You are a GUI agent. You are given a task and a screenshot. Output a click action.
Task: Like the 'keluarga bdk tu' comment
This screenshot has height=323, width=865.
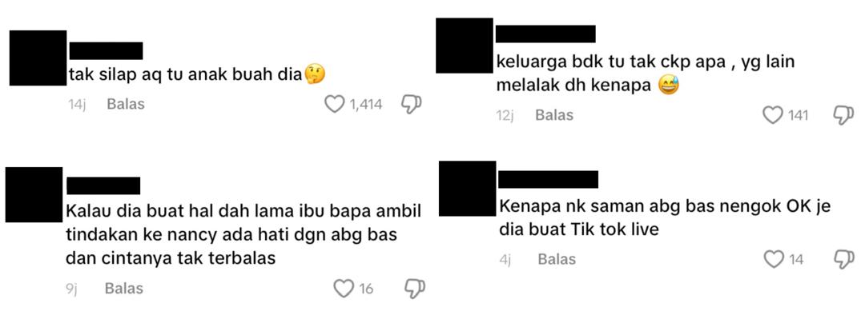(773, 115)
